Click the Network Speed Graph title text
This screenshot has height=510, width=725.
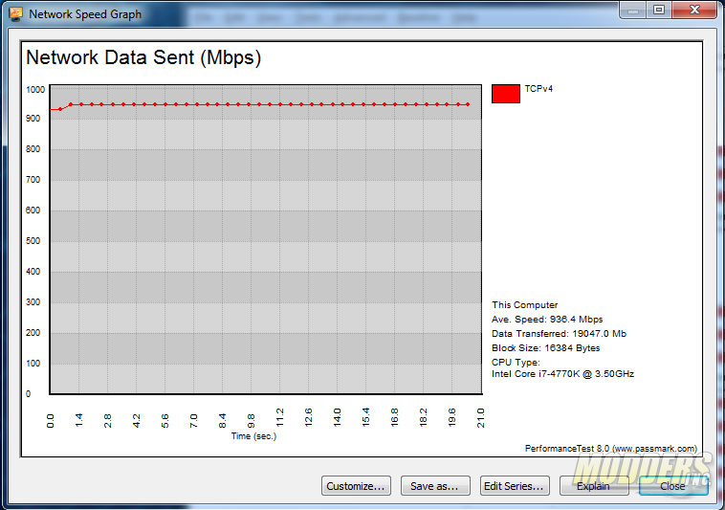(x=85, y=14)
